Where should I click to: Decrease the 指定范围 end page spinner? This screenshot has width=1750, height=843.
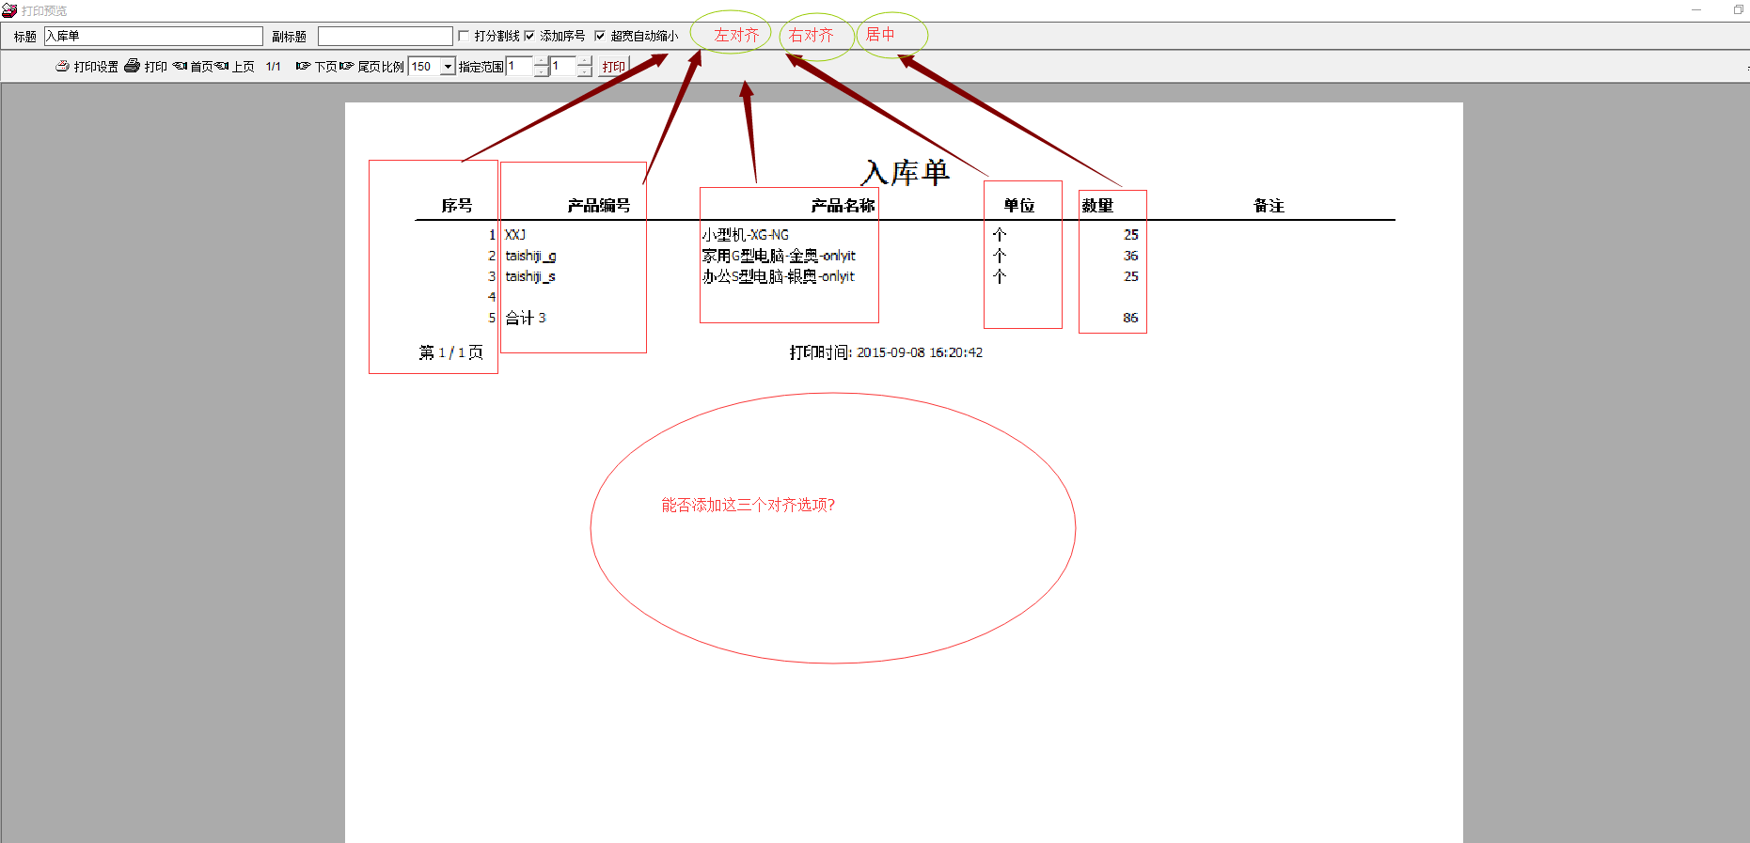pos(585,71)
